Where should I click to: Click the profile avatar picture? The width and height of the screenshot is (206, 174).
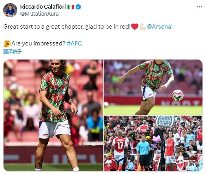click(x=10, y=10)
